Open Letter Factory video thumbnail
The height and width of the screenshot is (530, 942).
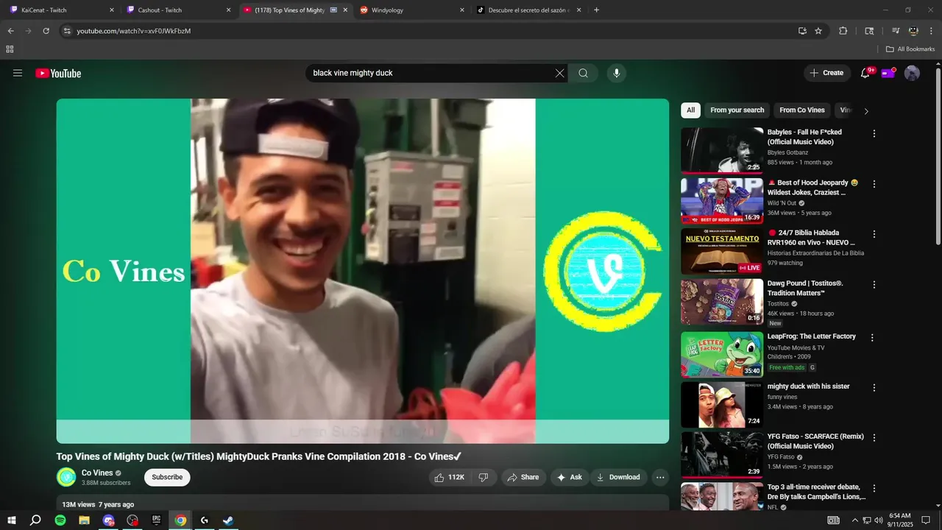(722, 355)
